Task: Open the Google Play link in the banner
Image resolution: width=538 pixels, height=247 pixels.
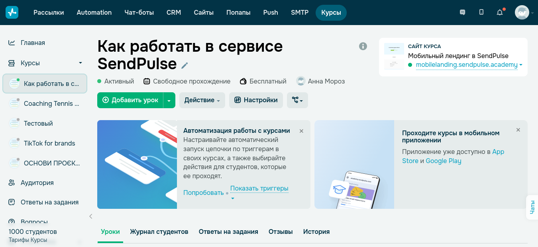Action: (444, 161)
